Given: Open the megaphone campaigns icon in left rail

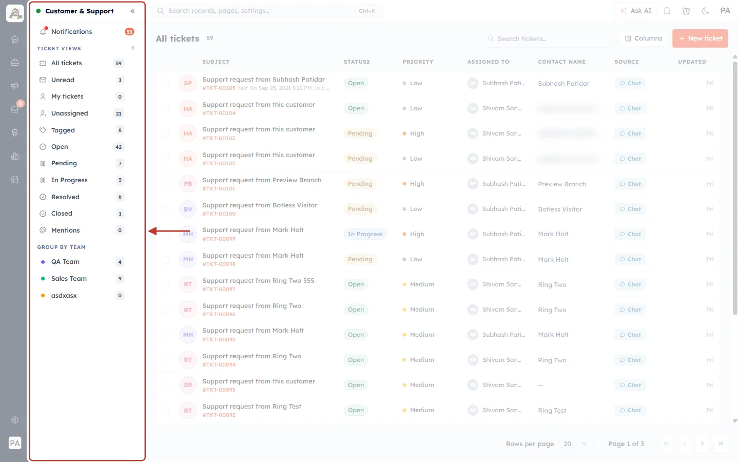Looking at the screenshot, I should 15,86.
